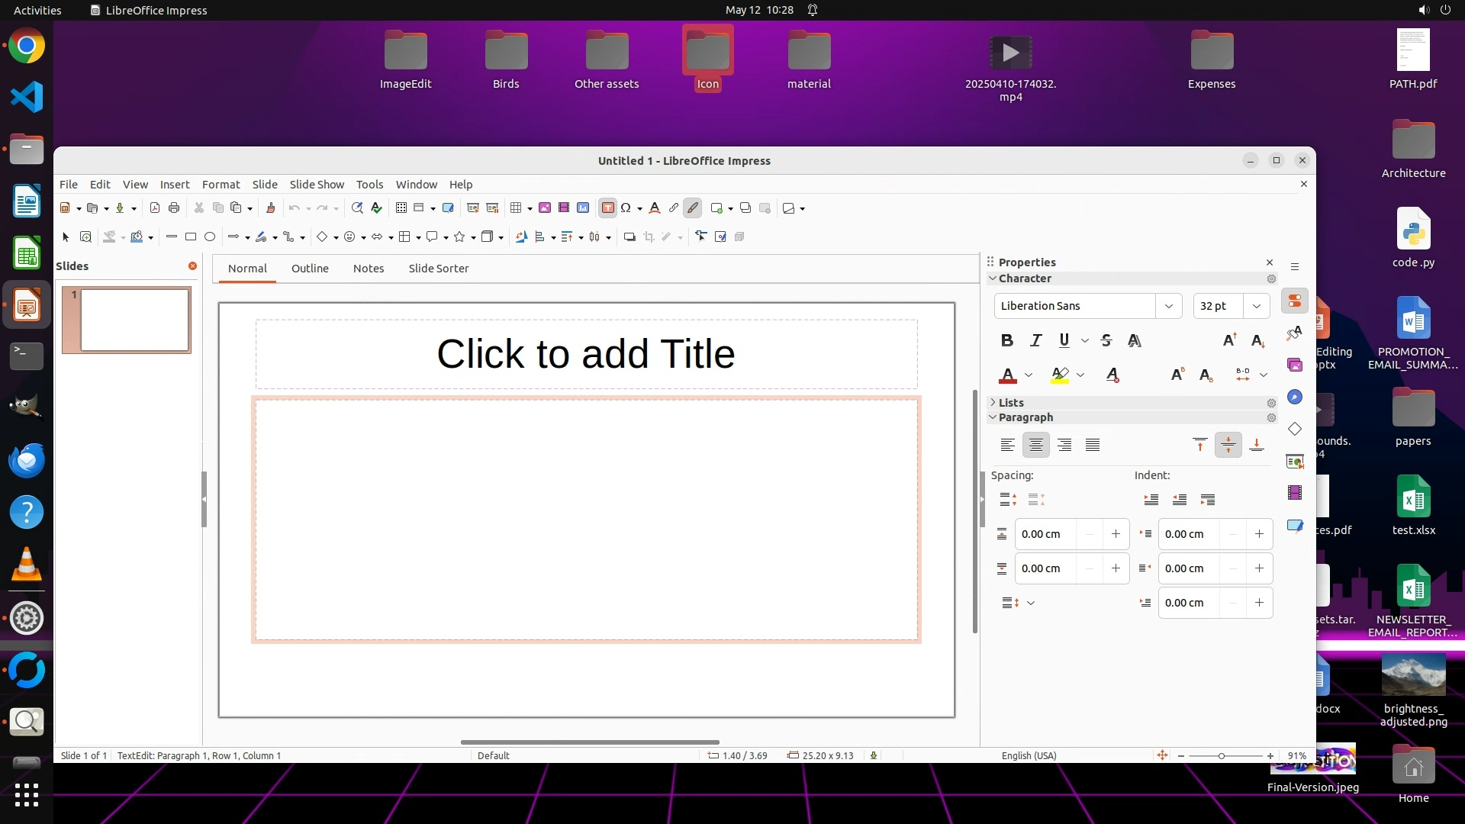The width and height of the screenshot is (1465, 824).
Task: Open the Gallery sidebar deck
Action: (x=1295, y=365)
